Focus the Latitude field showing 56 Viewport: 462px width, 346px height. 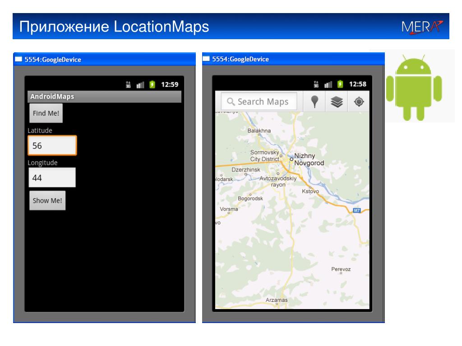(x=52, y=146)
